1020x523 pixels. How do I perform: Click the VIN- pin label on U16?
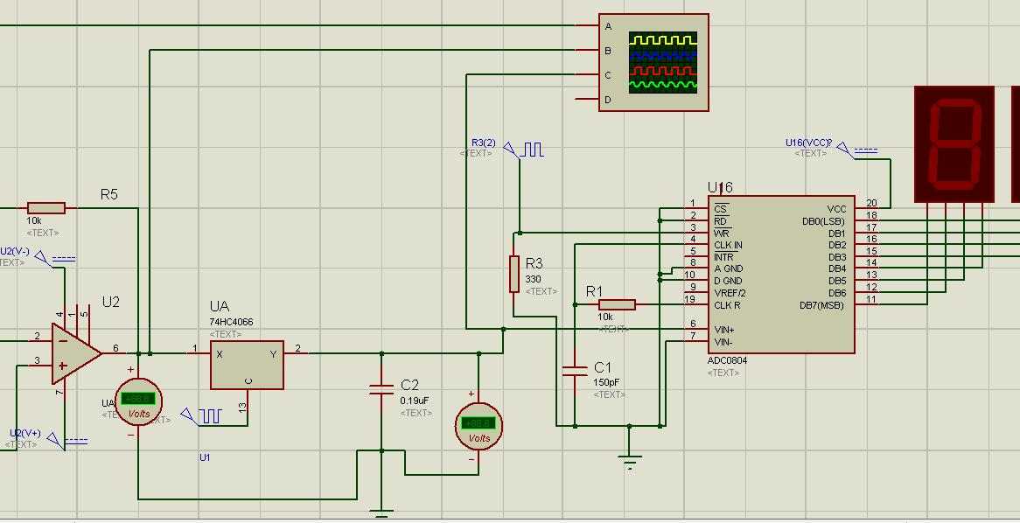pyautogui.click(x=723, y=341)
